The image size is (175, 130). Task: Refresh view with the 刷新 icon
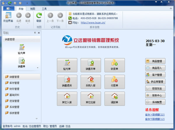point(39,17)
